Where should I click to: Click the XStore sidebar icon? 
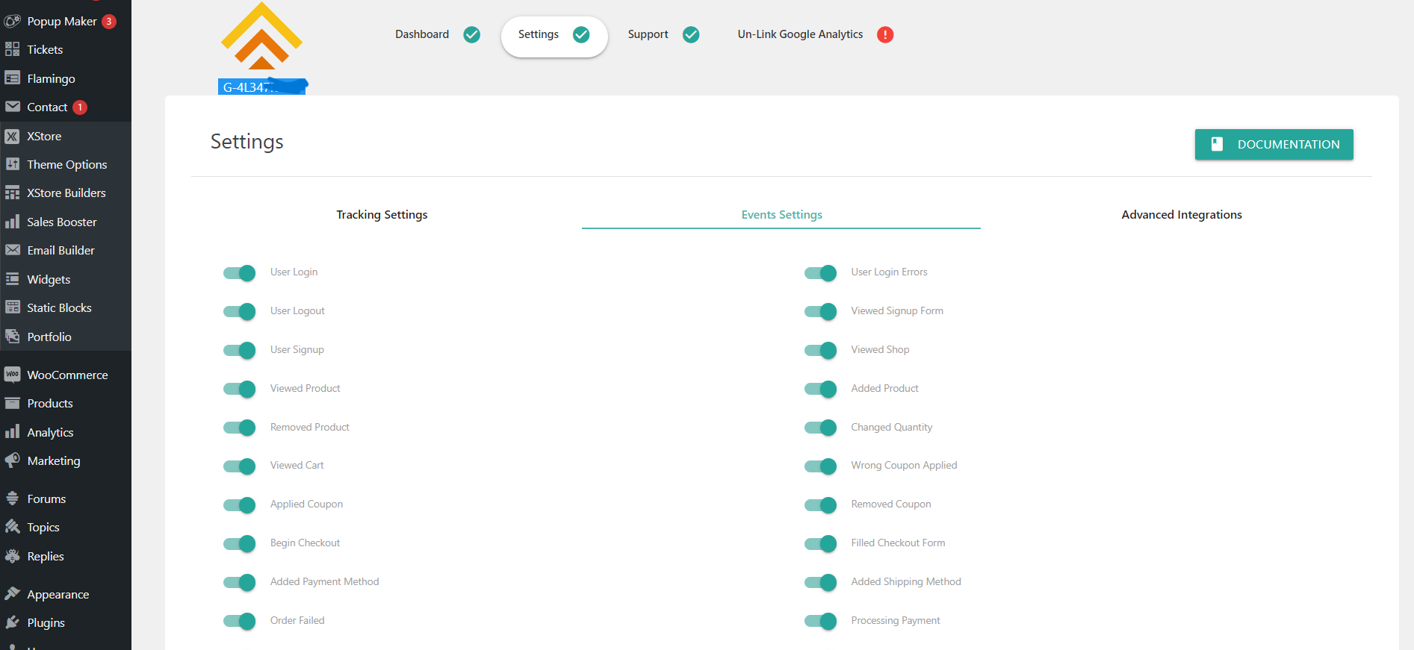tap(13, 137)
